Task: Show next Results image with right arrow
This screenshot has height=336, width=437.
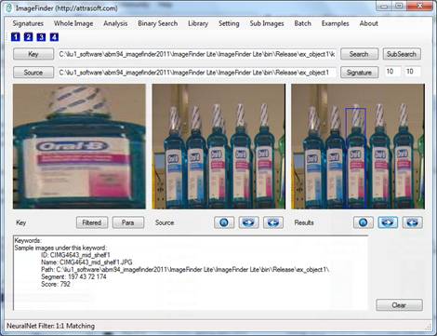Action: click(x=388, y=222)
